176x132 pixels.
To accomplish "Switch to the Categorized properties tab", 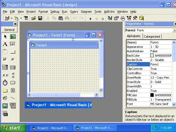I will tap(152, 37).
